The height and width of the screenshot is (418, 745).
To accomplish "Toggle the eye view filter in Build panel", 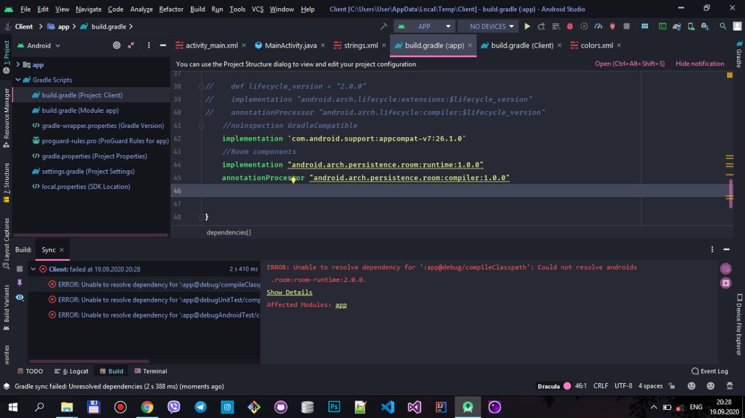I will 19,297.
